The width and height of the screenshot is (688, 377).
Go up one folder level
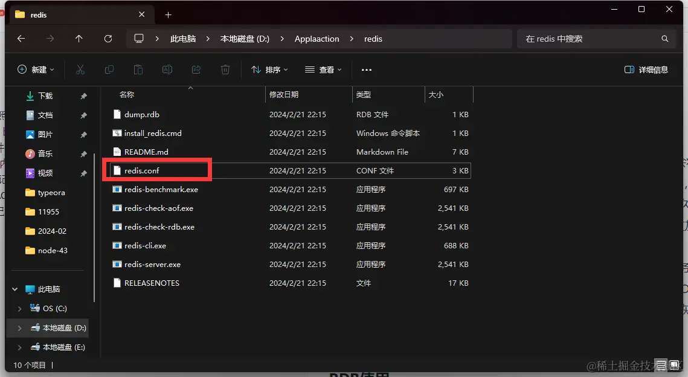[79, 39]
